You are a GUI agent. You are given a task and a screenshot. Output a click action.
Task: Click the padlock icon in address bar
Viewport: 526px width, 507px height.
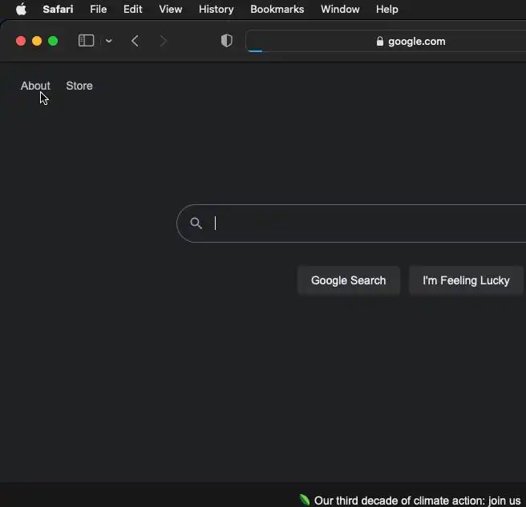pyautogui.click(x=380, y=41)
